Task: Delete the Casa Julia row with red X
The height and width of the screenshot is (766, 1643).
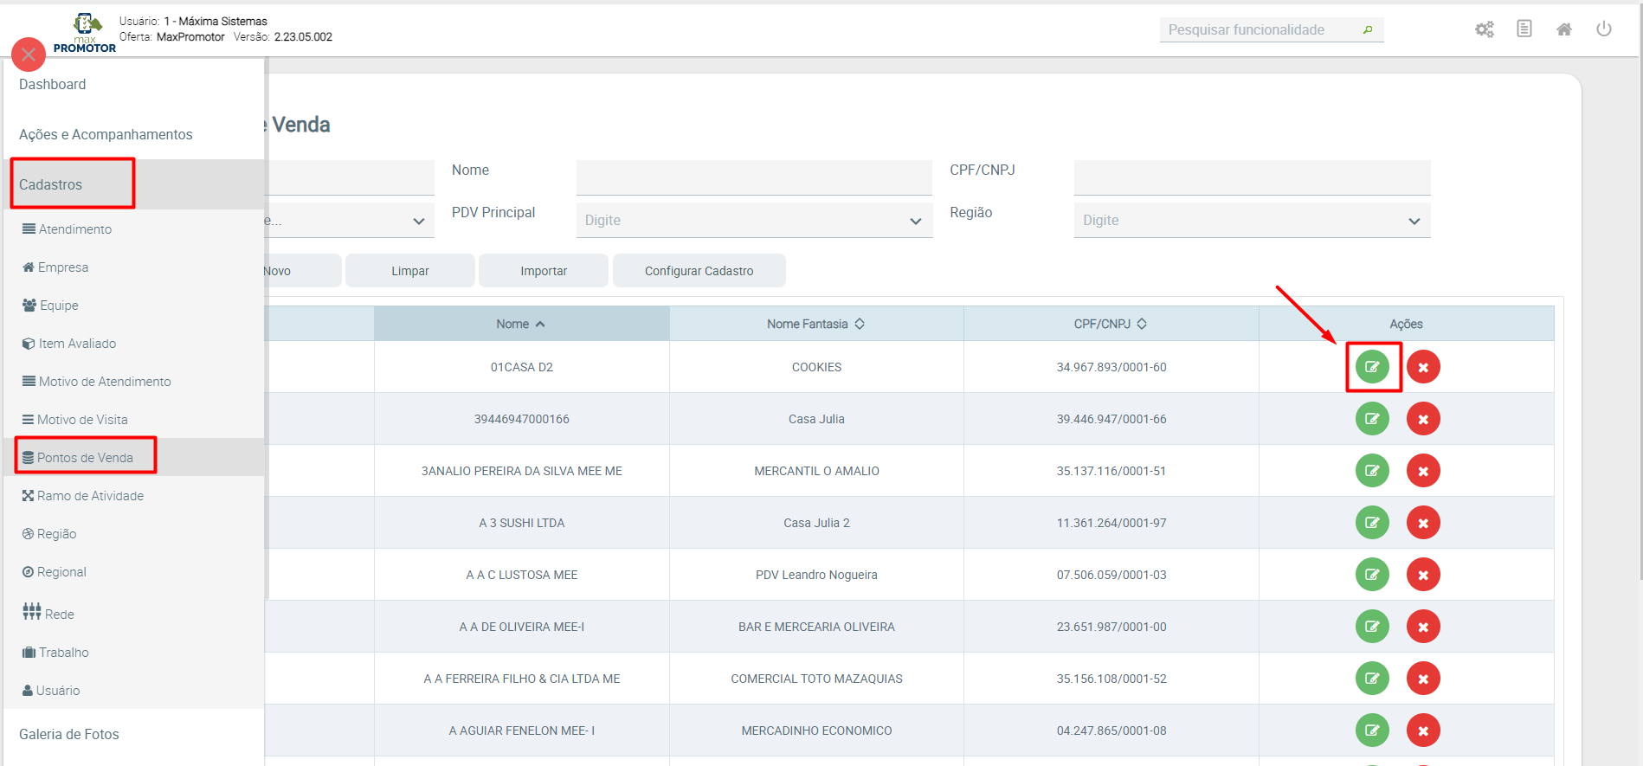Action: pos(1423,419)
